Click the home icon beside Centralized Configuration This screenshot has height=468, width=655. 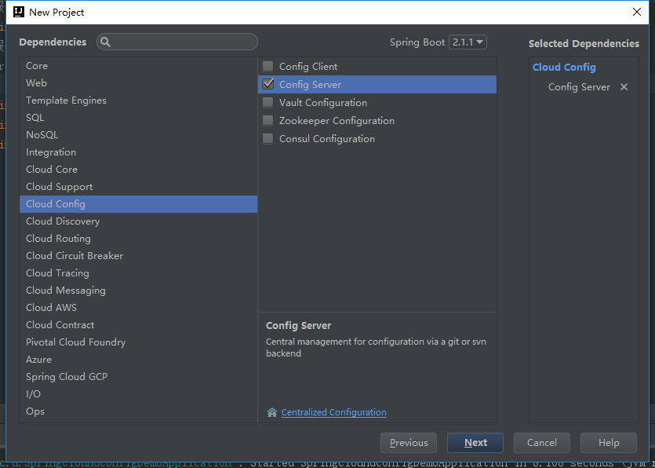pos(272,412)
